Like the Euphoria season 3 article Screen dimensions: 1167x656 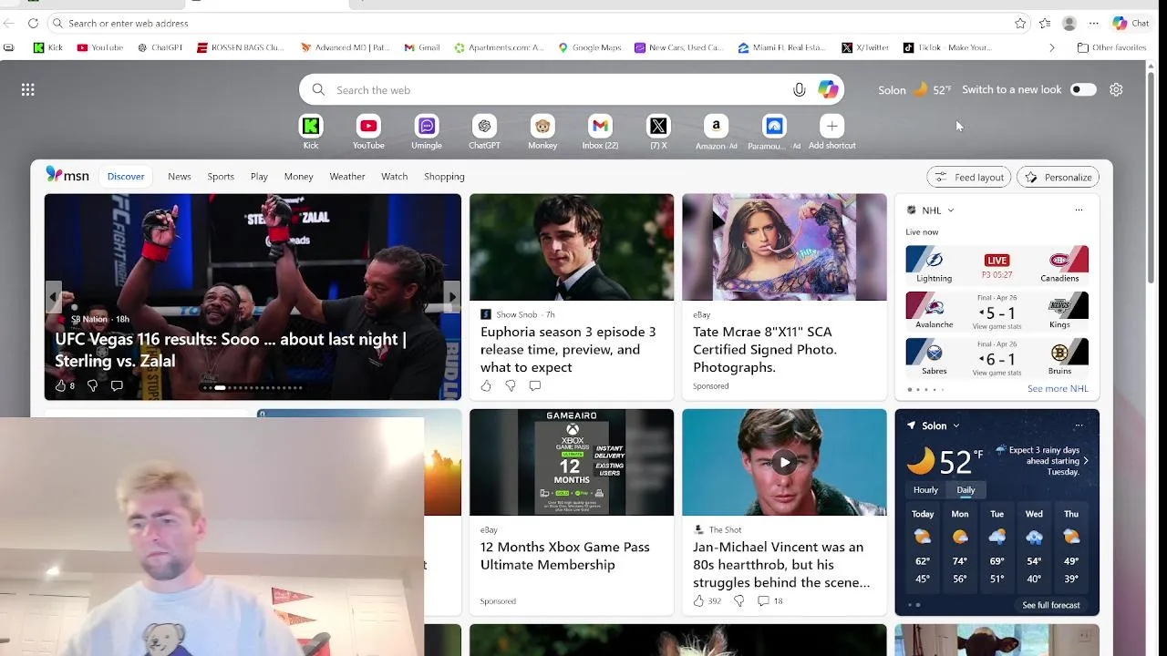[x=486, y=385]
